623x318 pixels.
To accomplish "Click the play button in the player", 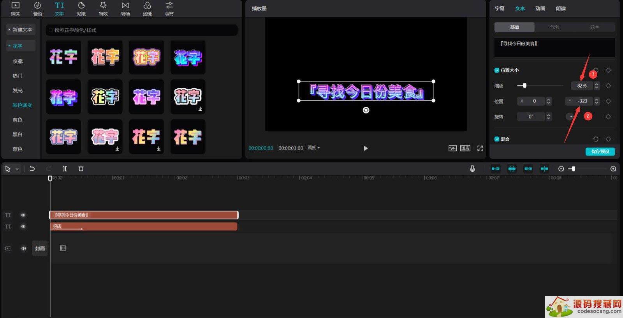I will pos(366,148).
